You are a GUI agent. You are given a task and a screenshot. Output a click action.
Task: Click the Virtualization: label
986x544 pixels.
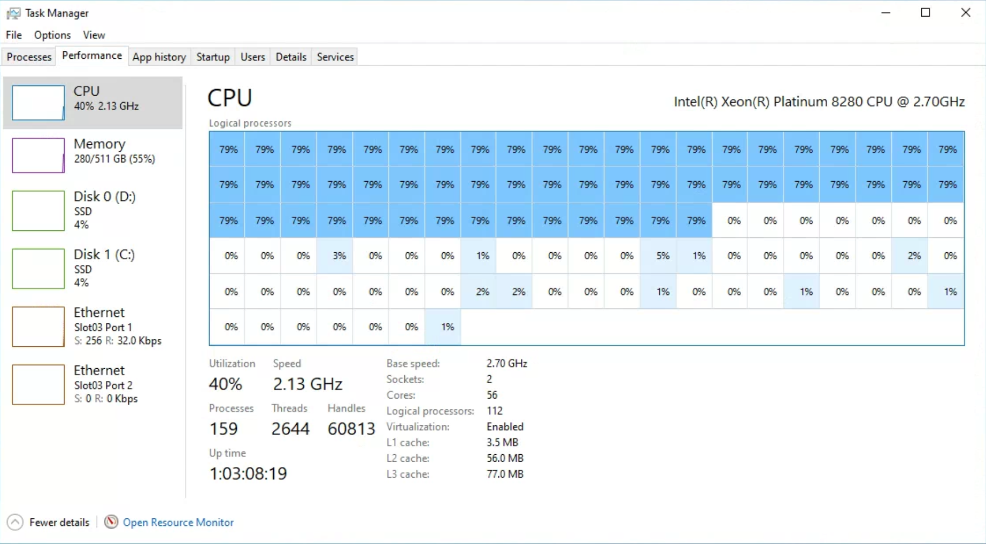[x=418, y=427]
